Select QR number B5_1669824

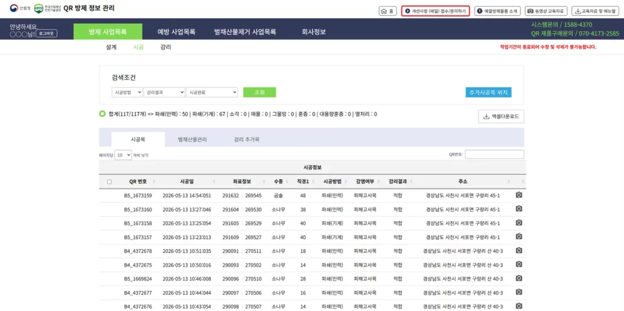click(x=138, y=279)
